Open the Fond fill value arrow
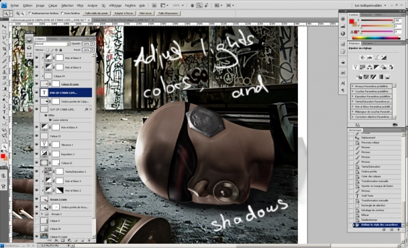Screen dimensions: 408x248 92,50
